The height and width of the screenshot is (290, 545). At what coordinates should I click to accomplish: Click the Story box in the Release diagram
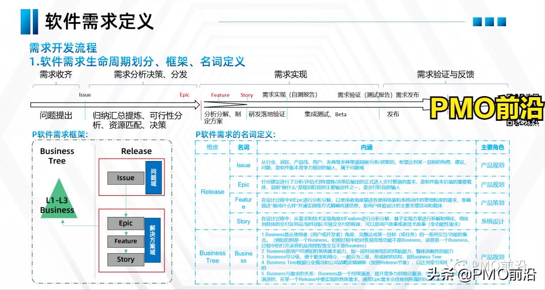[125, 259]
